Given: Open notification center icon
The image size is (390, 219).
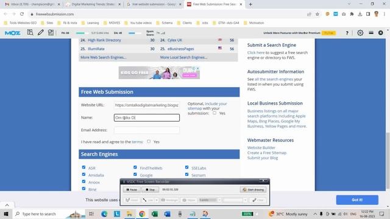Looking at the screenshot, I should pyautogui.click(x=382, y=214).
